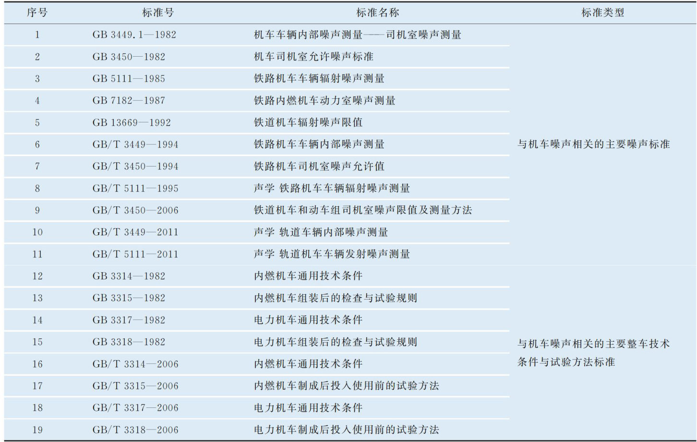
Task: Select the 与机车噪声相关的主要整车技术 category text
Action: [593, 344]
